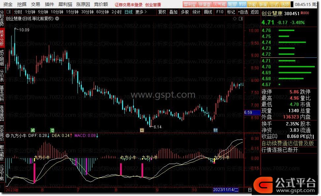Open the 选项 options button
This screenshot has height=196, width=321.
pos(285,5)
